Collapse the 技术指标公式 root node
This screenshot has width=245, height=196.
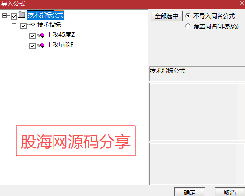tap(4, 16)
